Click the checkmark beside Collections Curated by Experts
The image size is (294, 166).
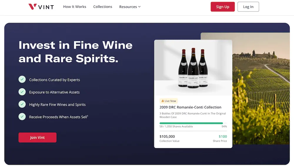click(22, 79)
